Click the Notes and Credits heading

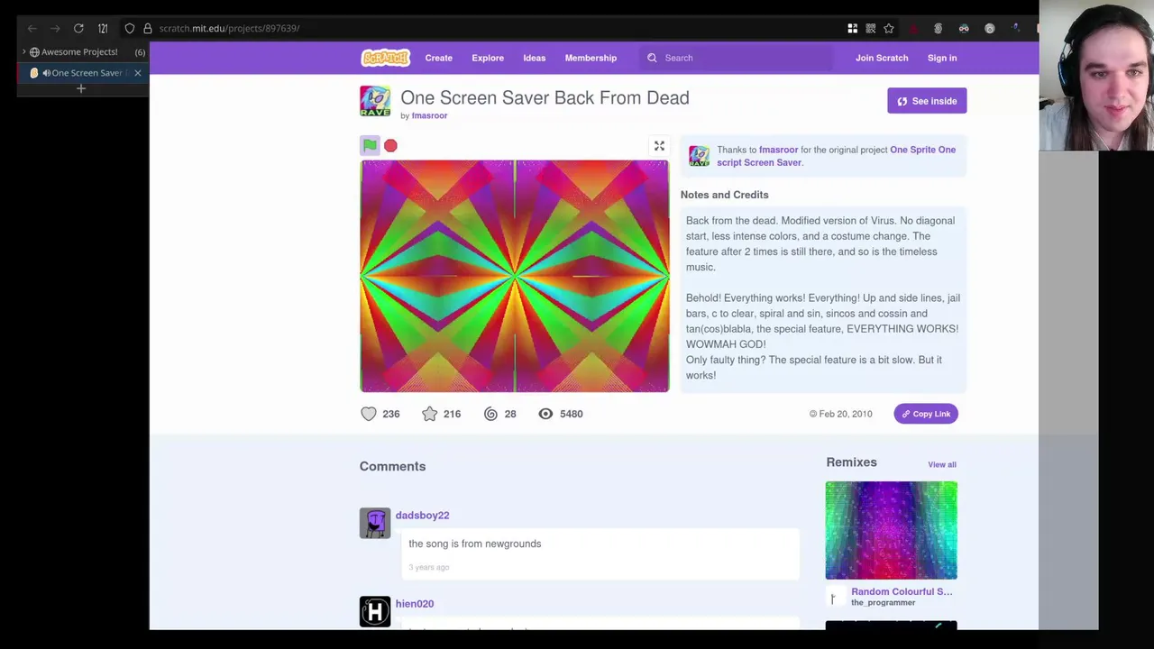tap(725, 195)
